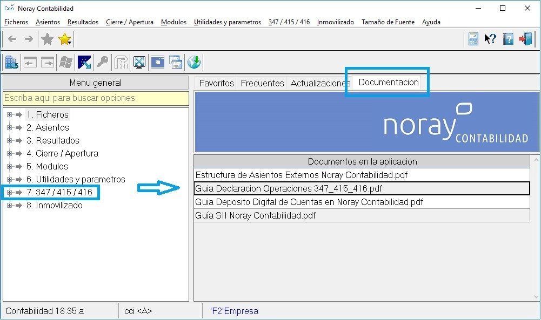Open the Resultados menu
Image resolution: width=541 pixels, height=320 pixels.
[83, 22]
